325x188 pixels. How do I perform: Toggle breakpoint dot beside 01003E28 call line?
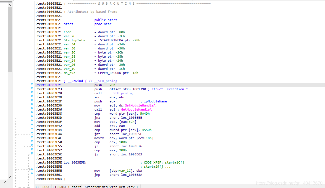click(32, 92)
